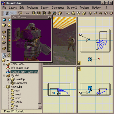Viewport: 114px width, 114px height.
Task: Click the blue cube icon in left panel
Action: click(4, 20)
